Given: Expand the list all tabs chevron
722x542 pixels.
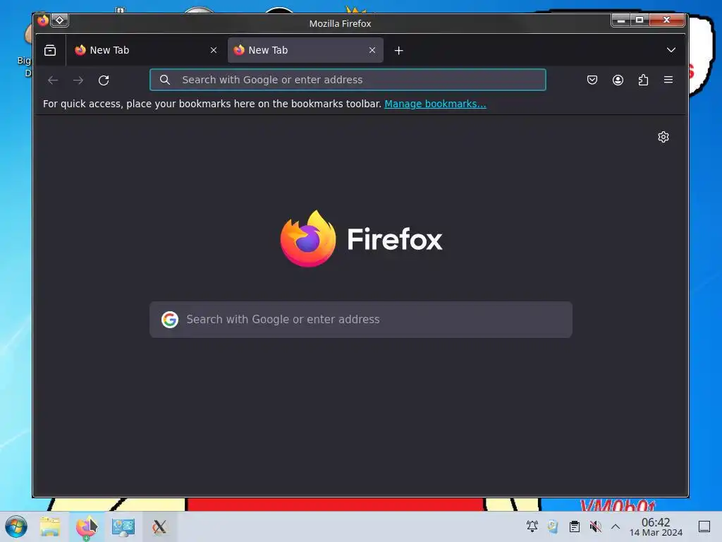Looking at the screenshot, I should click(671, 50).
